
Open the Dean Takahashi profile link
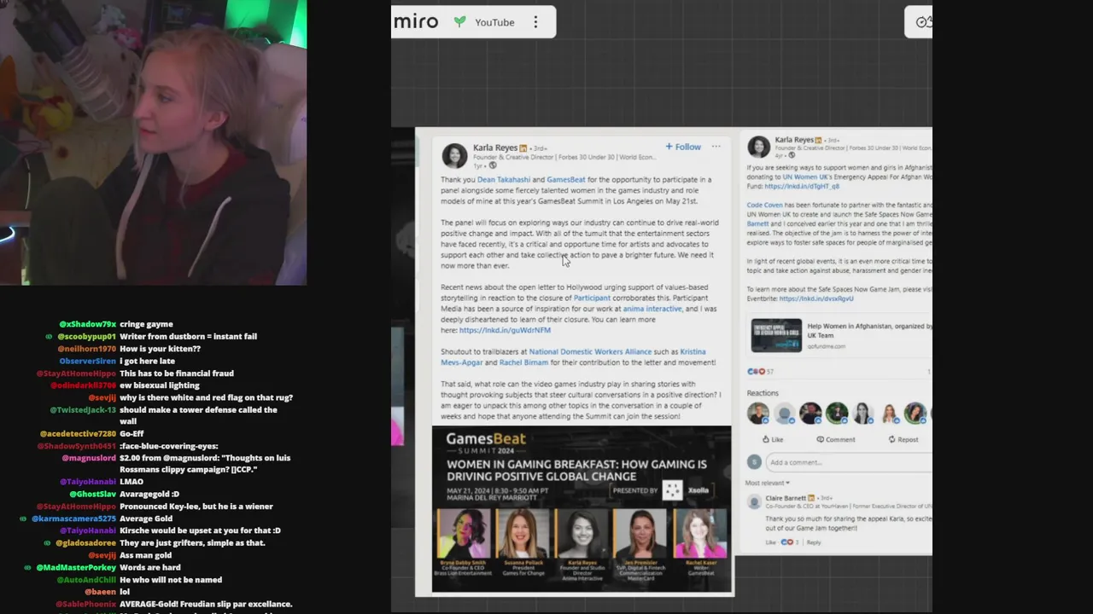tap(504, 180)
